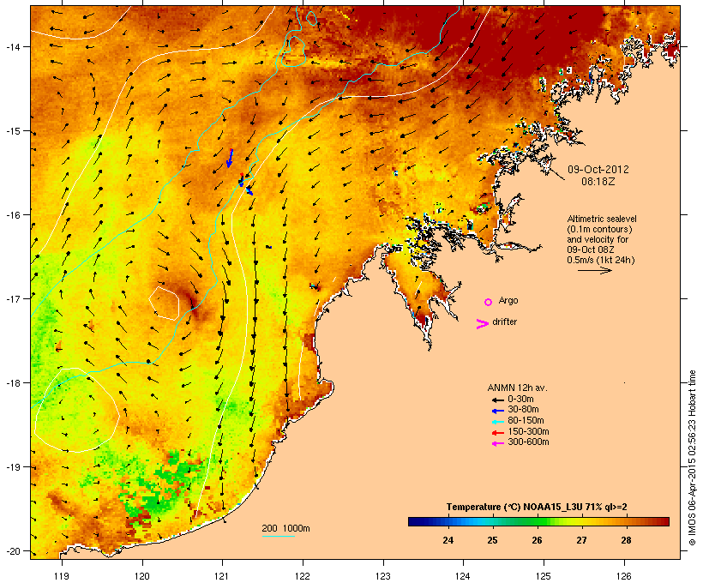Click the 80-150m depth label
This screenshot has height=583, width=703.
pyautogui.click(x=526, y=421)
